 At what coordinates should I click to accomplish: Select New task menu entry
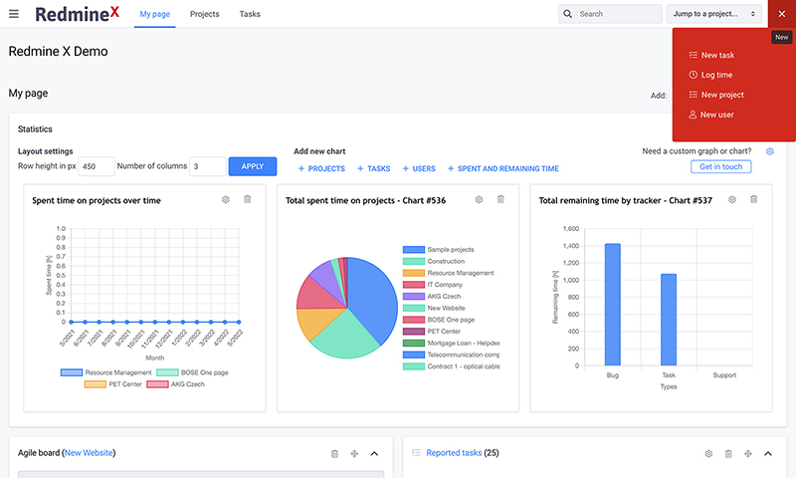point(717,55)
